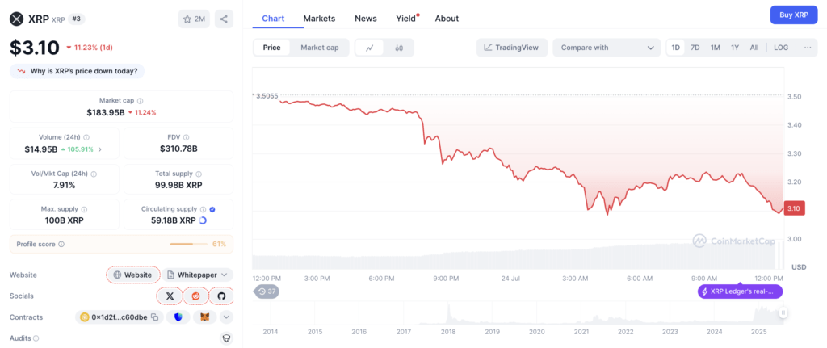
Task: Select the 1Y time range
Action: point(735,48)
